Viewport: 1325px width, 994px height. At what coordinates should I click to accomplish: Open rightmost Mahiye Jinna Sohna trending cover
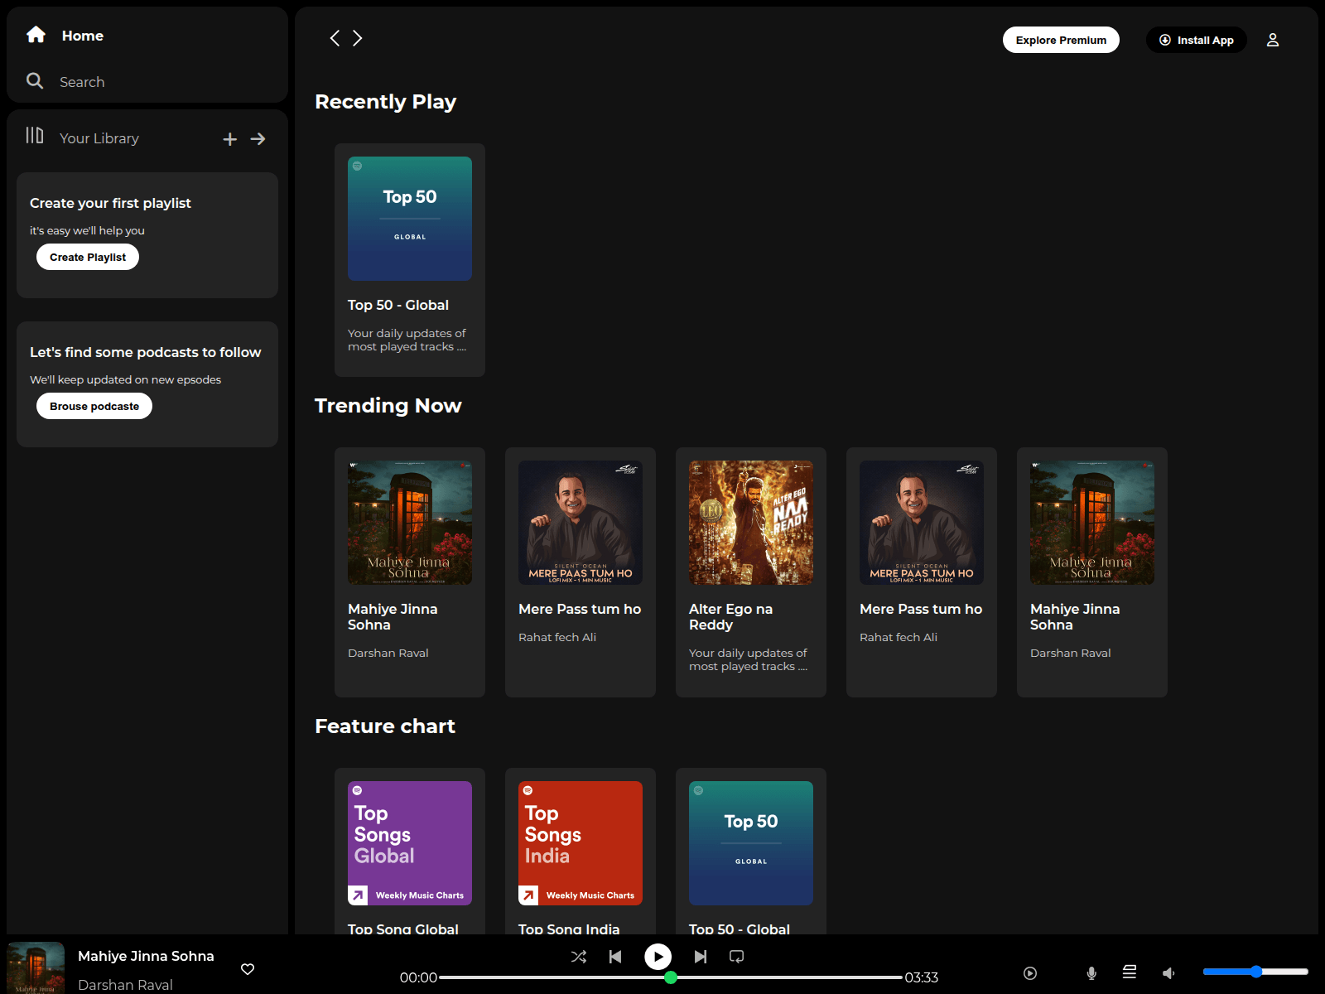tap(1092, 523)
